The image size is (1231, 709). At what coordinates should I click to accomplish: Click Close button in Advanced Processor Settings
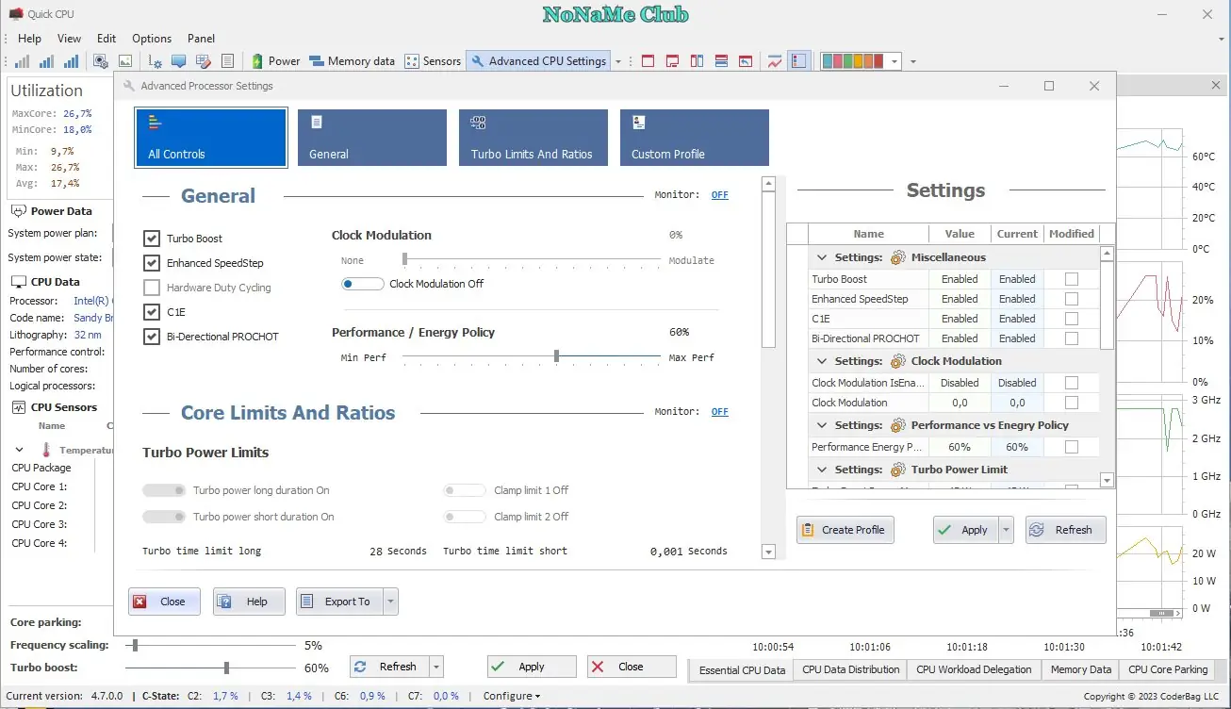pyautogui.click(x=164, y=602)
